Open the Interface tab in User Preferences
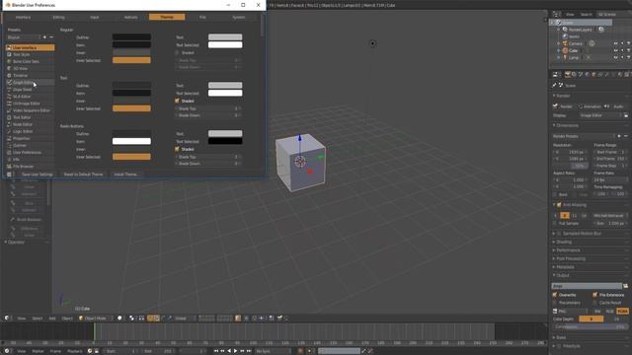The height and width of the screenshot is (355, 632). pyautogui.click(x=23, y=17)
